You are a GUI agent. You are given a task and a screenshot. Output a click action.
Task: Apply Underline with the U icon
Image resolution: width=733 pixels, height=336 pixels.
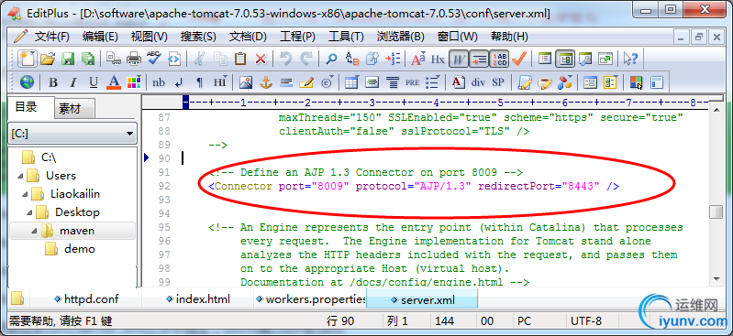(x=93, y=83)
